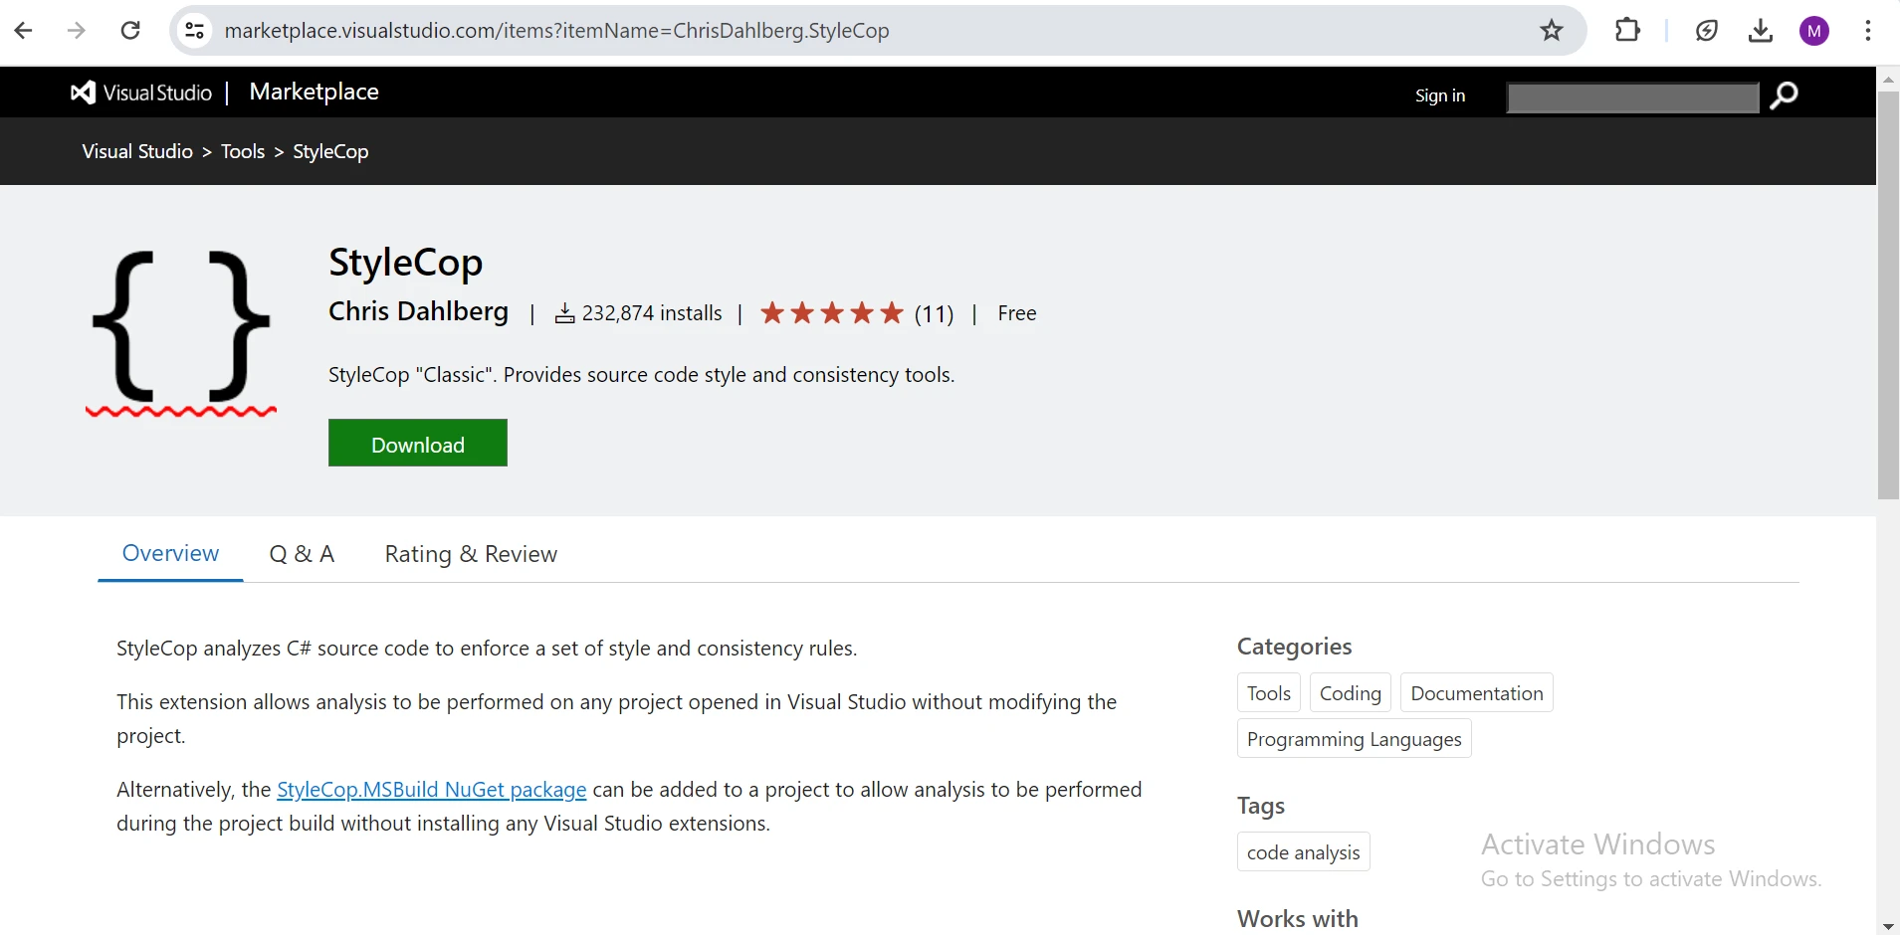This screenshot has width=1900, height=935.
Task: Click the StyleCop title heading
Action: pos(405,263)
